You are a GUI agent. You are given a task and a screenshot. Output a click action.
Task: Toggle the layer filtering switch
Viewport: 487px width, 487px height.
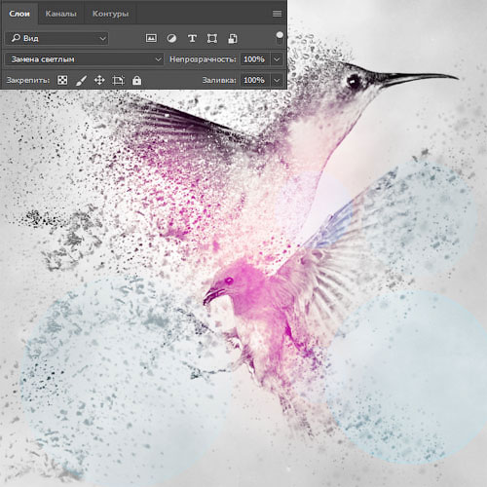(x=280, y=38)
